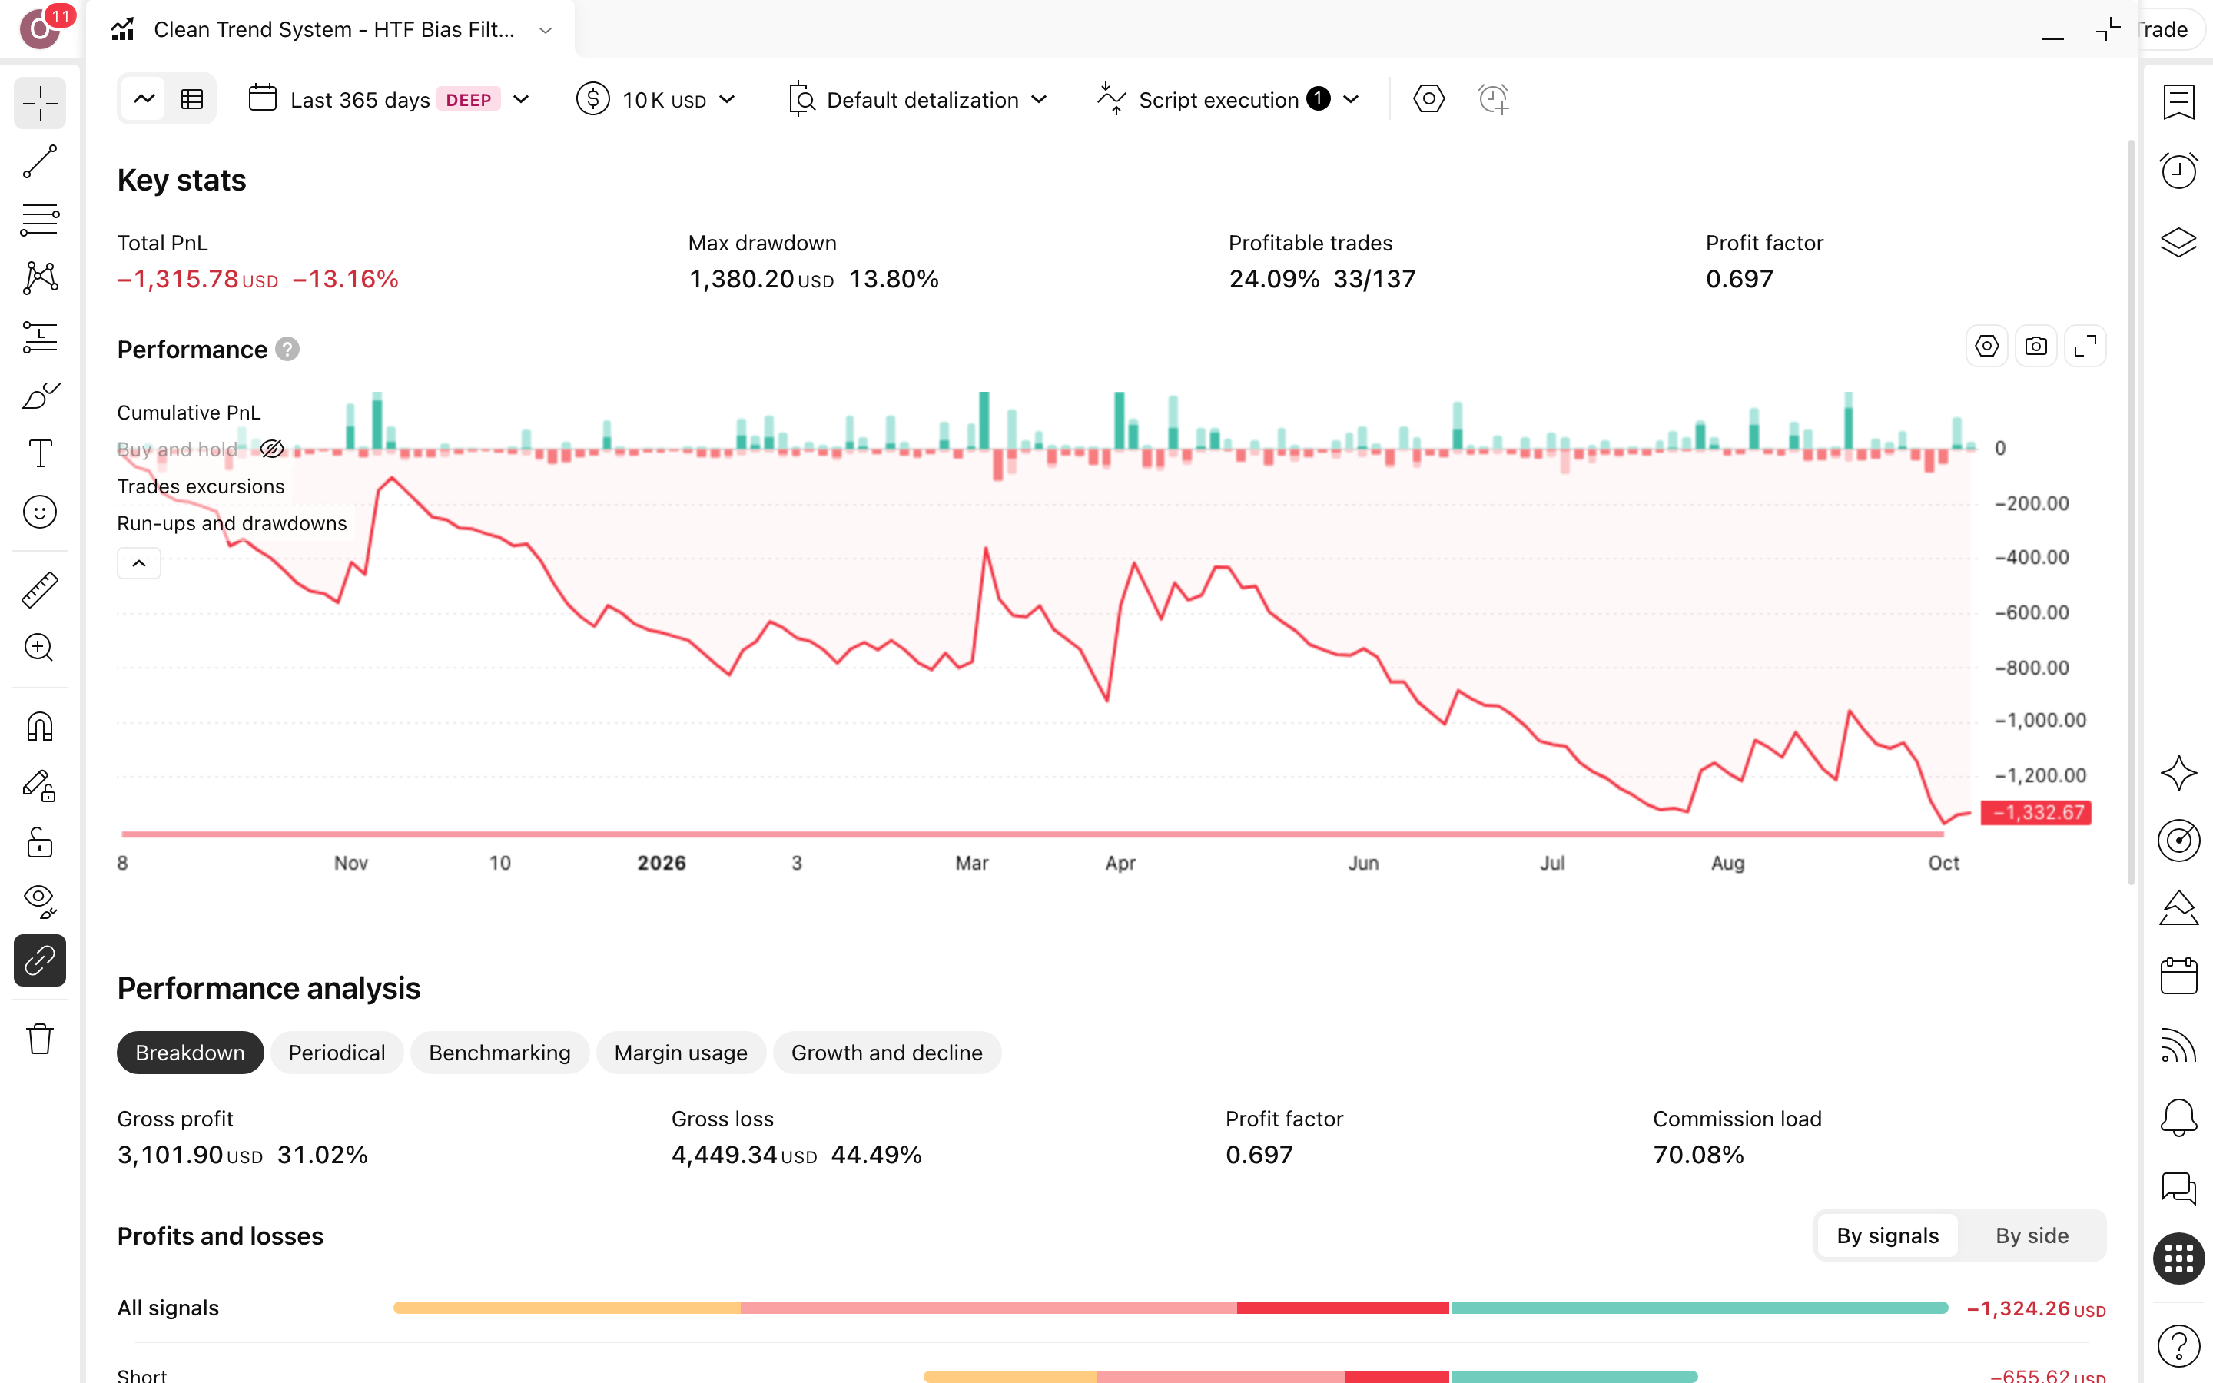The height and width of the screenshot is (1383, 2213).
Task: Open the chats speech bubble icon
Action: click(2178, 1188)
